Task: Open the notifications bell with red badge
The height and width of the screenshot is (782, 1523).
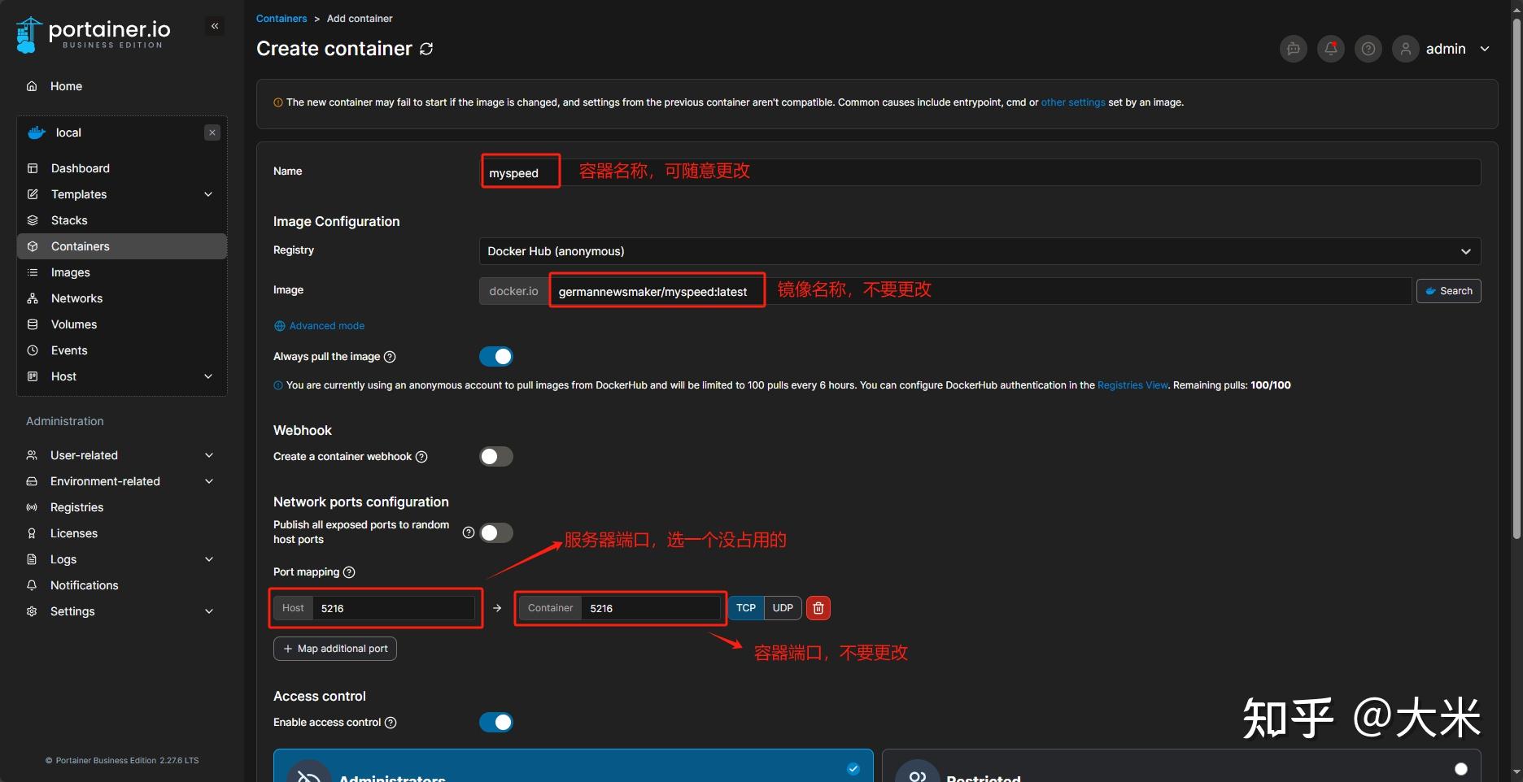Action: point(1330,49)
